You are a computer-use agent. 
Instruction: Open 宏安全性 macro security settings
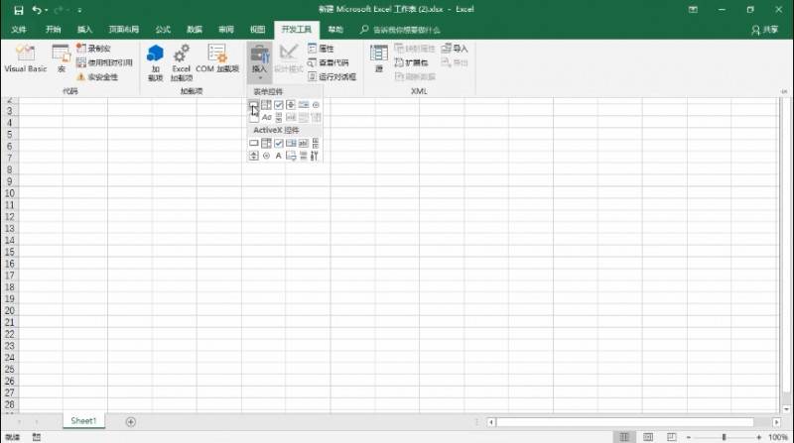96,77
